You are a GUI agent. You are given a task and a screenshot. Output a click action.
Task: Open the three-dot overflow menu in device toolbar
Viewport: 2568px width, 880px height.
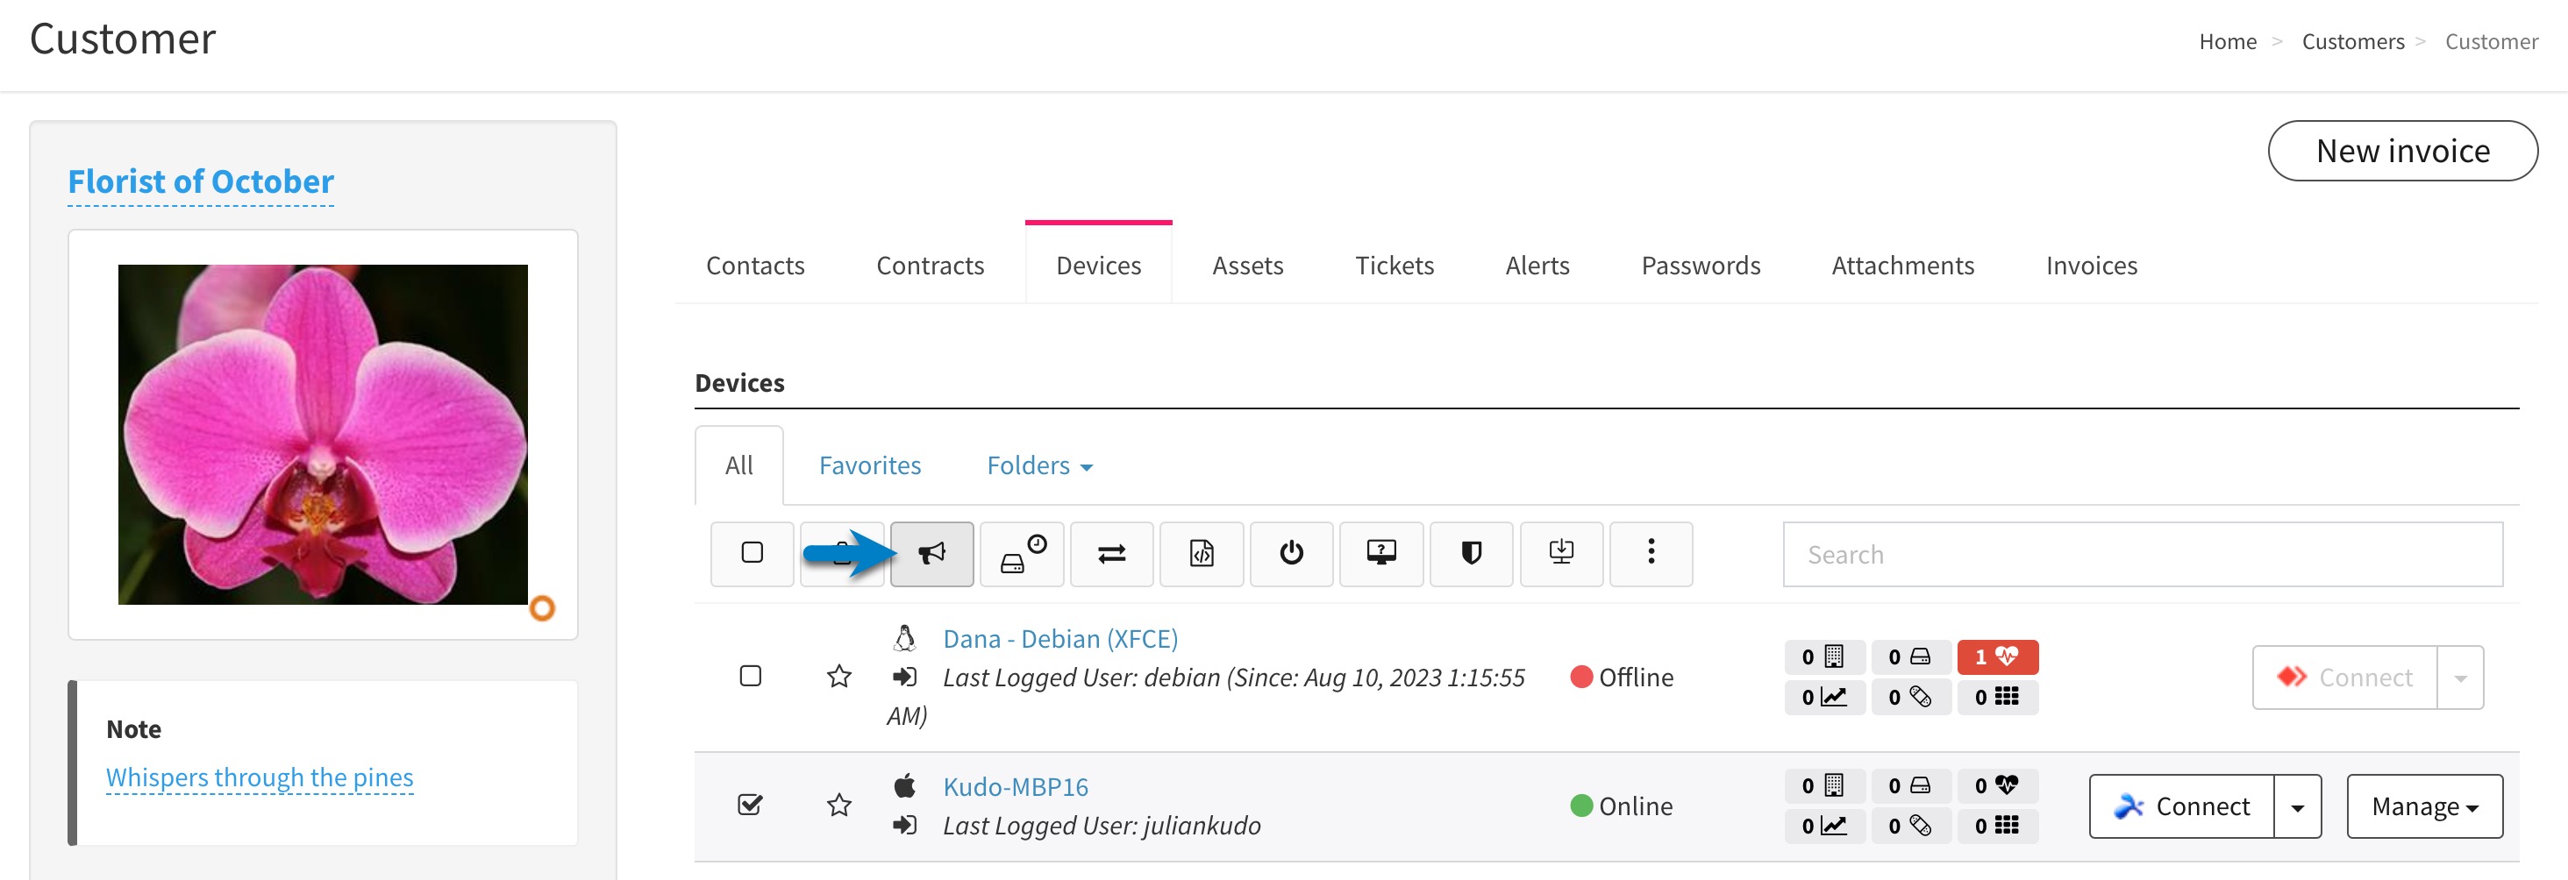point(1650,554)
